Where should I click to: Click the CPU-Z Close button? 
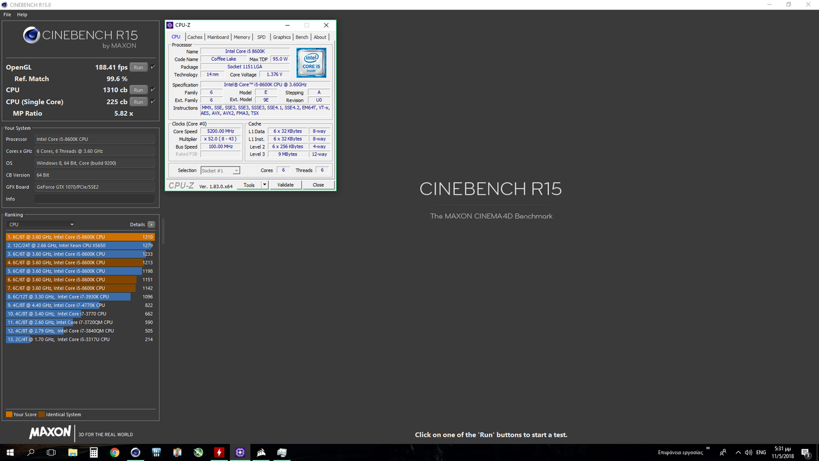tap(318, 185)
